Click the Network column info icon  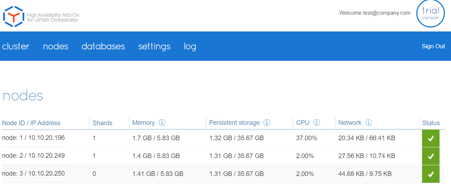click(x=369, y=123)
